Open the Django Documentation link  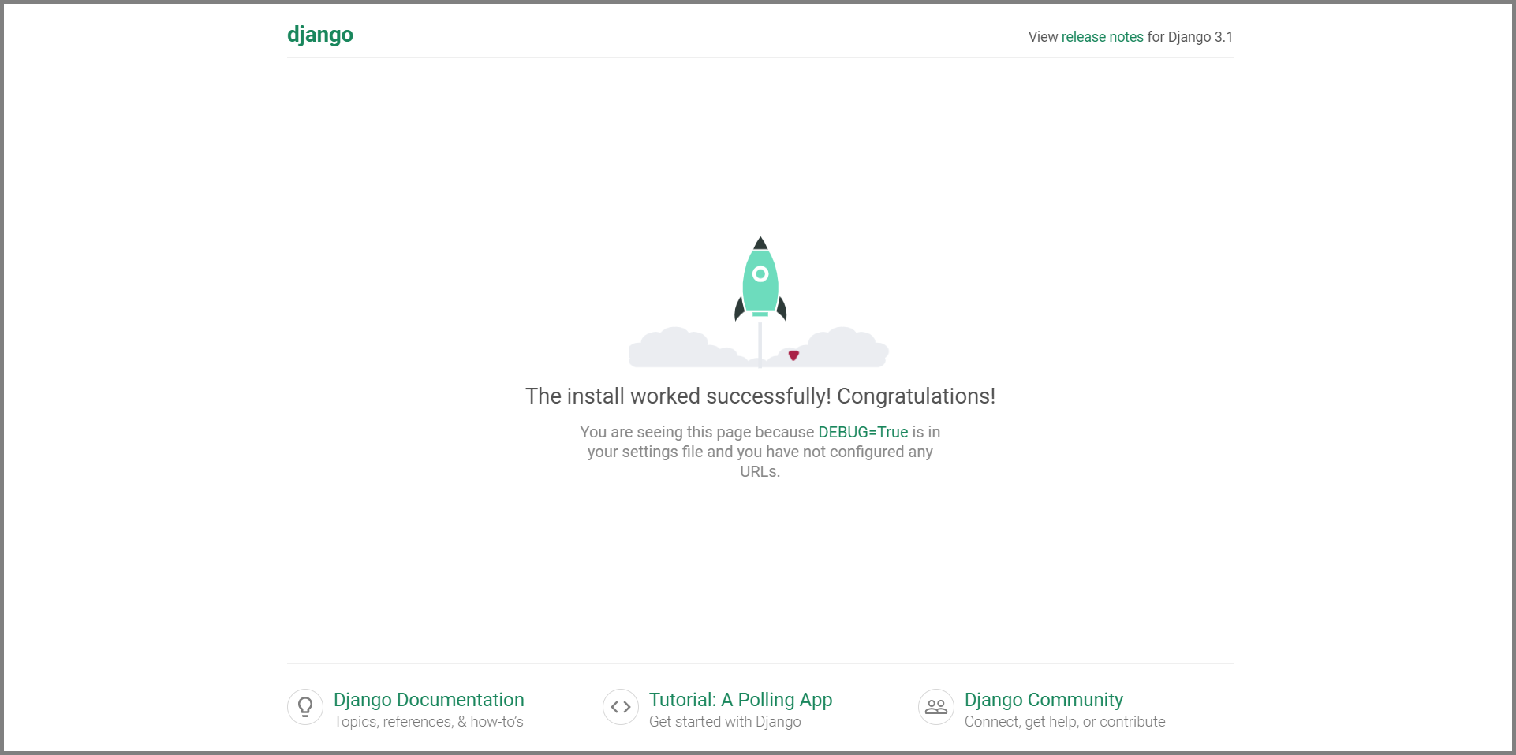tap(428, 700)
